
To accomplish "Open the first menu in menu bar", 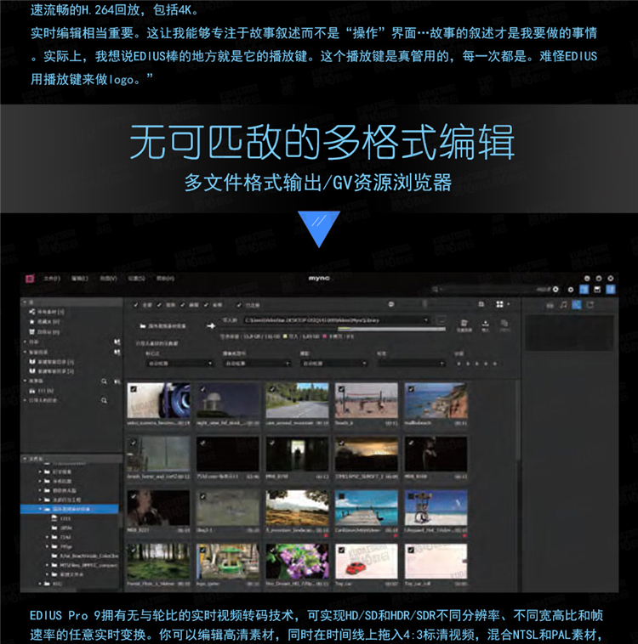I will point(52,278).
